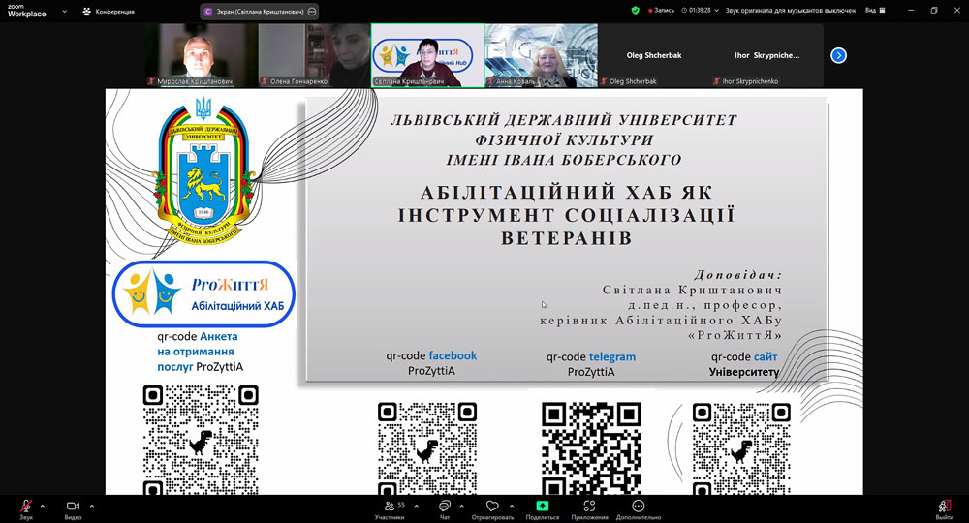Click muted mic icon on Ihor Skrypnichenko tile
This screenshot has height=523, width=969.
pyautogui.click(x=717, y=81)
